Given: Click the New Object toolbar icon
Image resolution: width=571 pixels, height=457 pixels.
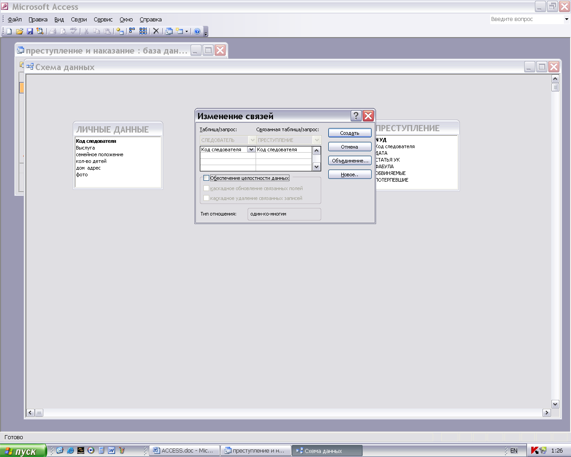Looking at the screenshot, I should pyautogui.click(x=179, y=31).
